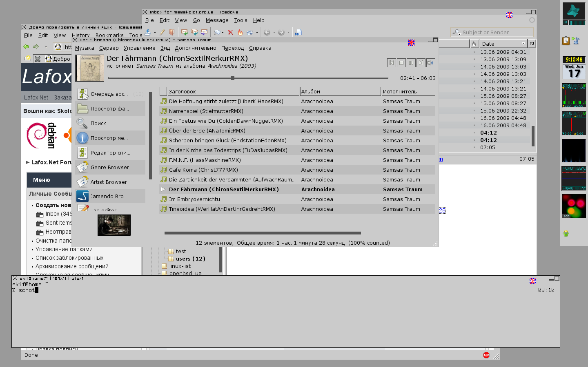Click the Reply All icon in Icedove toolbar
This screenshot has width=588, height=367.
point(194,32)
